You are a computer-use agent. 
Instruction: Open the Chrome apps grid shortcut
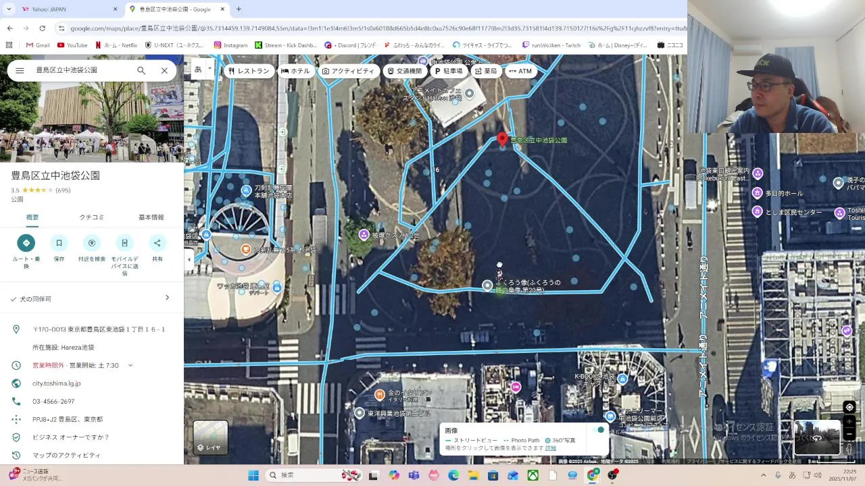click(9, 45)
